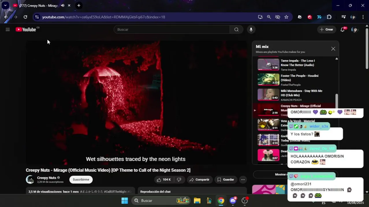Image resolution: width=369 pixels, height=207 pixels.
Task: Open Chrome zoom magnifier icon in address bar
Action: click(x=269, y=17)
